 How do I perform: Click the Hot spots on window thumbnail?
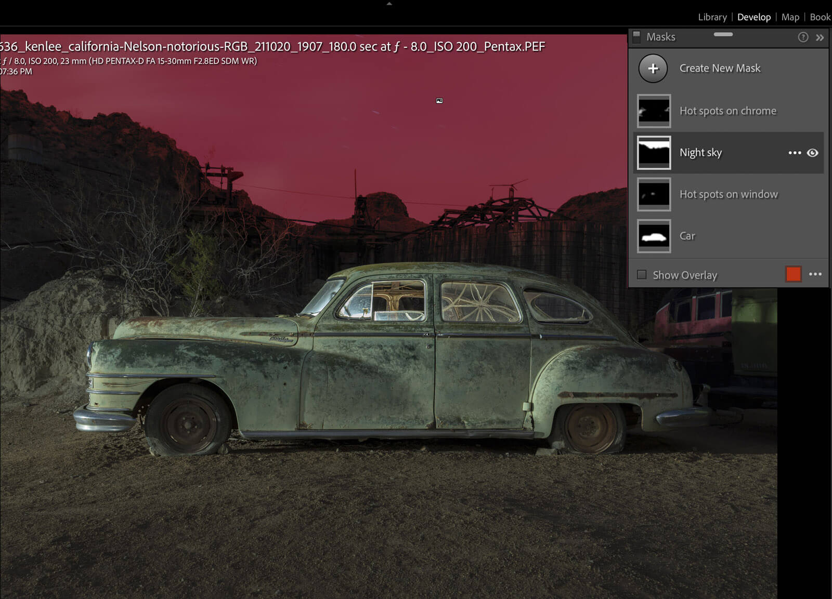point(654,194)
